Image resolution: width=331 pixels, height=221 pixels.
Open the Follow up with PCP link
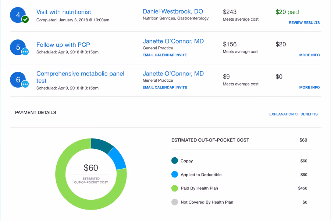click(x=63, y=45)
